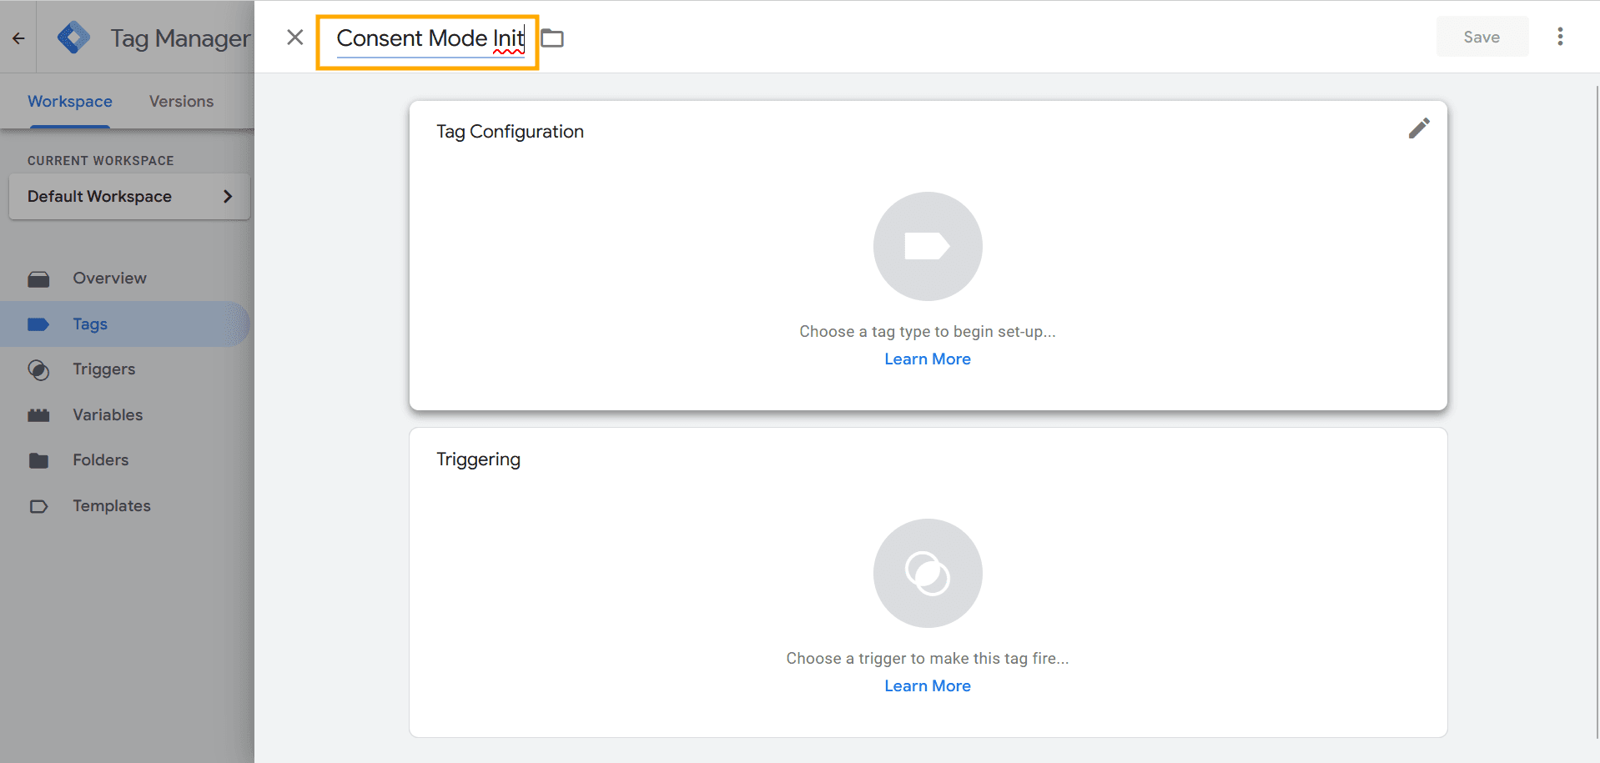Close the tag editor with the X
This screenshot has height=763, width=1600.
pos(294,37)
